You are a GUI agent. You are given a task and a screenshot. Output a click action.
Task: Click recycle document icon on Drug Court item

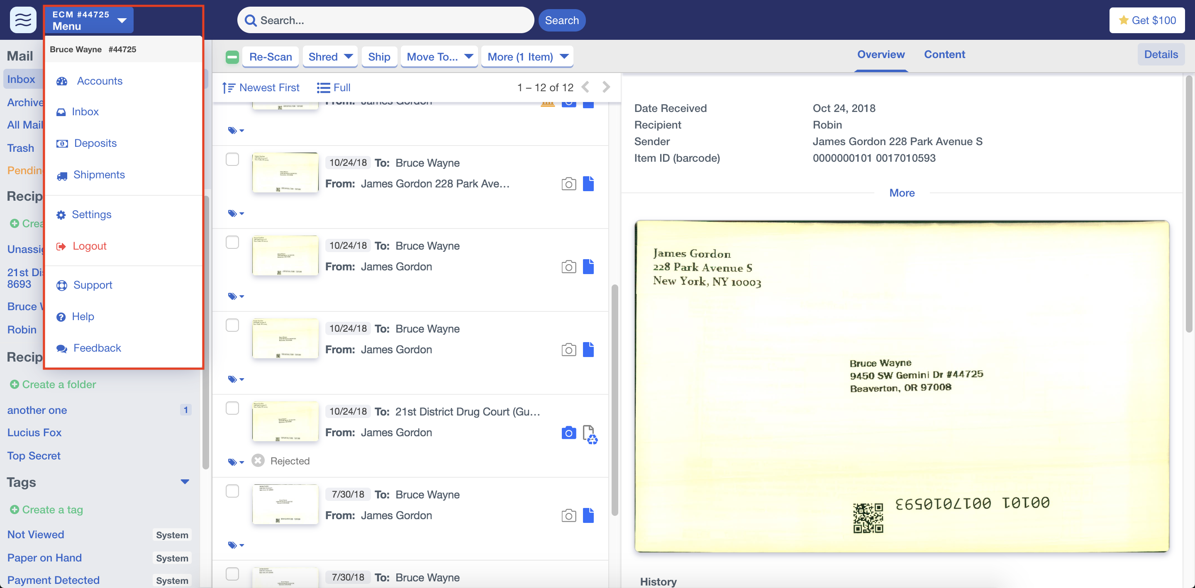pyautogui.click(x=590, y=435)
